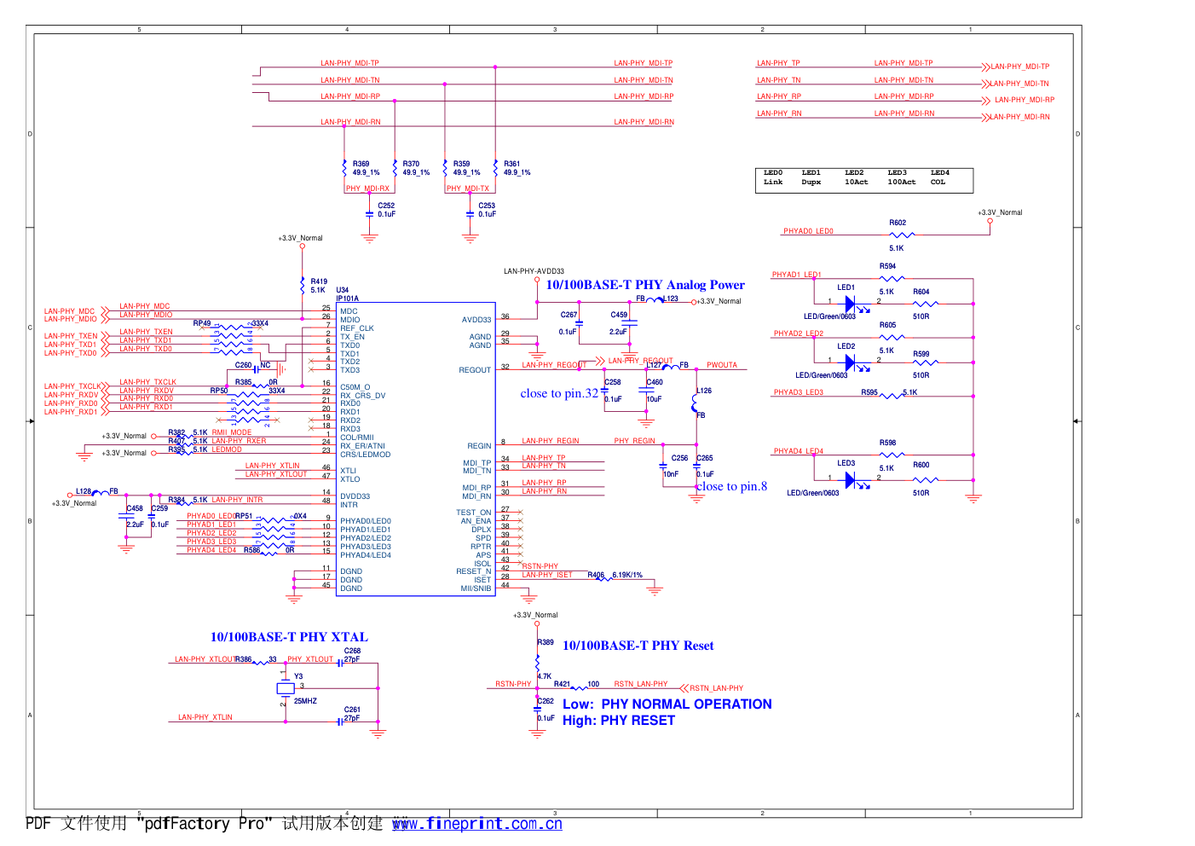Select the R389 4.7K resistor symbol
Image resolution: width=1195 pixels, height=846 pixels.
click(x=537, y=661)
